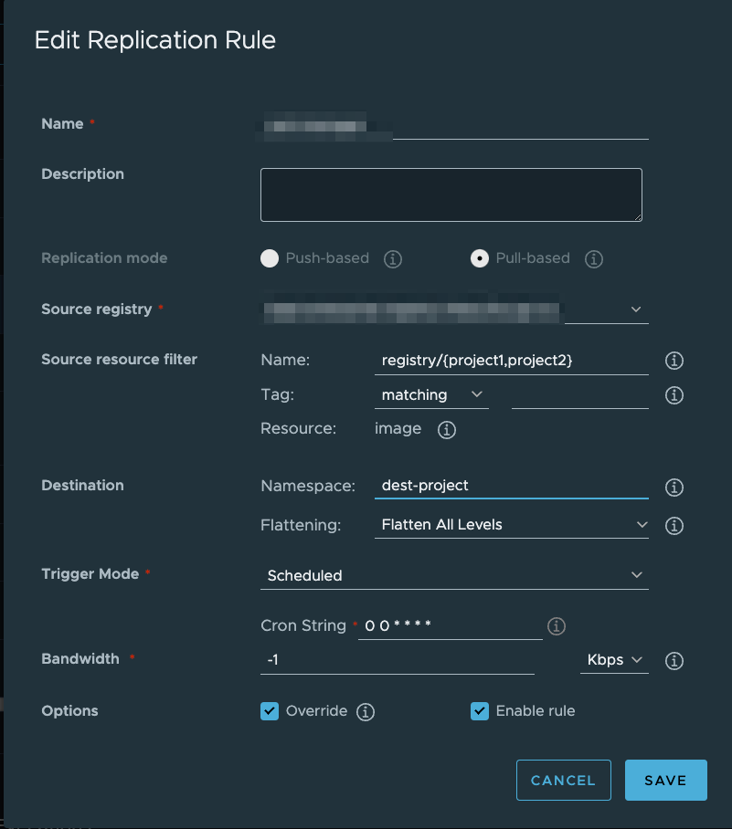Click the Bandwidth info icon
The width and height of the screenshot is (732, 829).
(x=674, y=661)
